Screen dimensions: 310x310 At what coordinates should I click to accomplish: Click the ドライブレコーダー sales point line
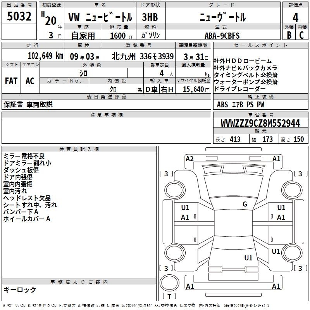pos(240,89)
